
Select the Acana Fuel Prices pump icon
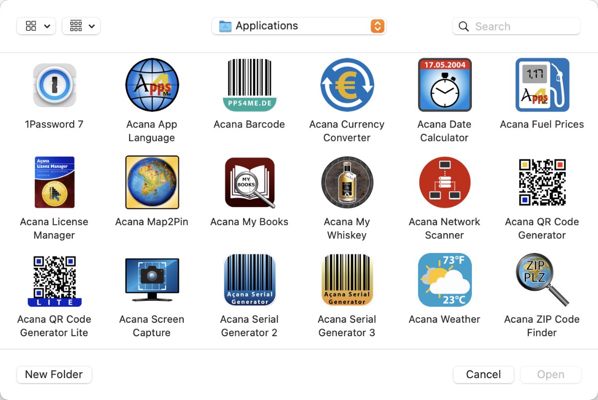[x=542, y=85]
